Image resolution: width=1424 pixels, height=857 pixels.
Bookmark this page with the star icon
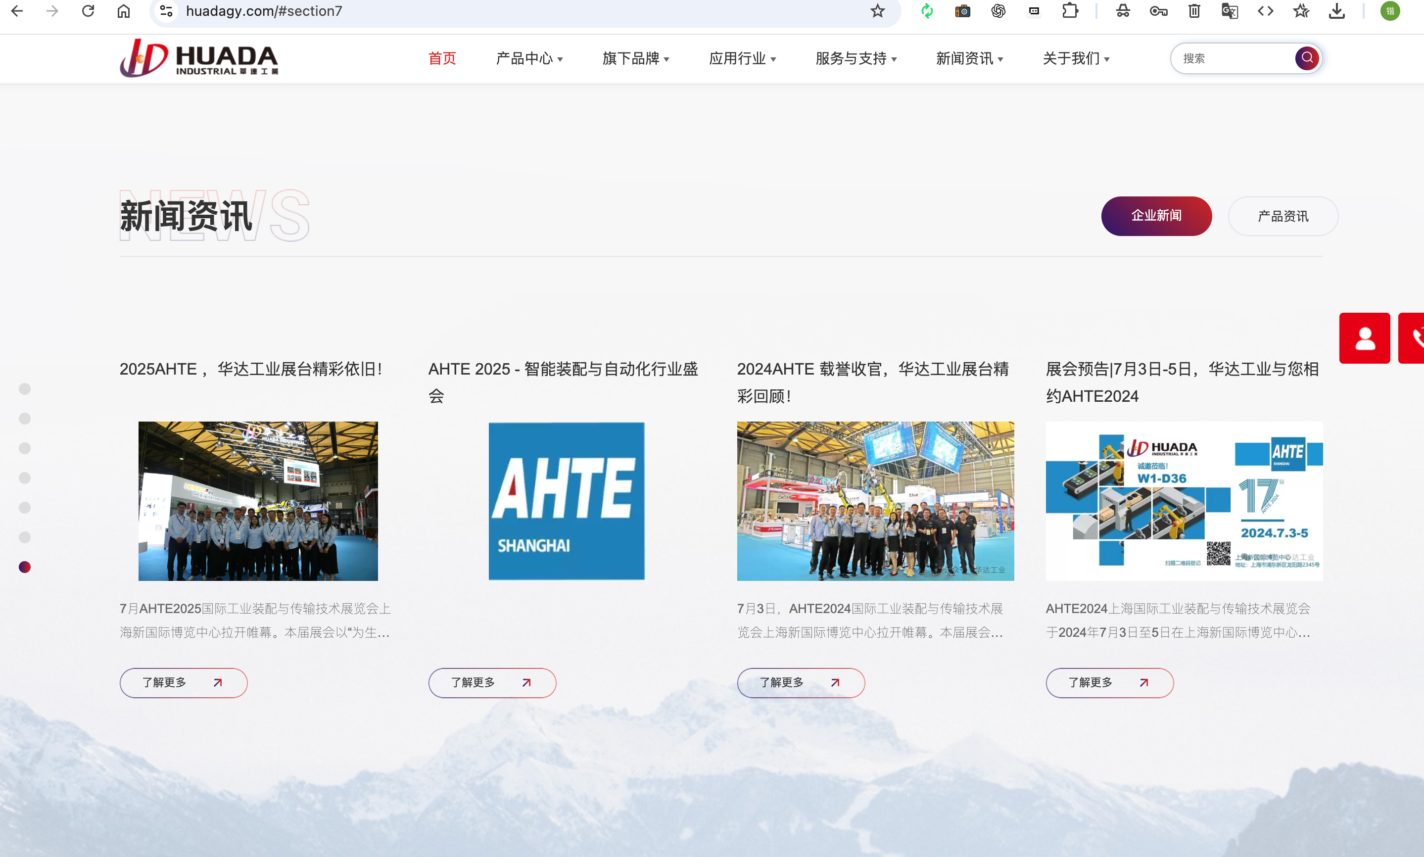point(877,11)
